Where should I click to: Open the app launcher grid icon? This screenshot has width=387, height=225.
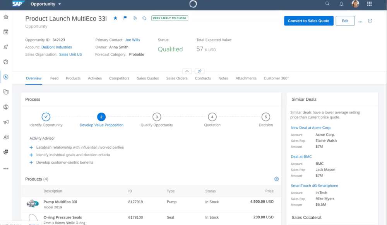tap(370, 4)
